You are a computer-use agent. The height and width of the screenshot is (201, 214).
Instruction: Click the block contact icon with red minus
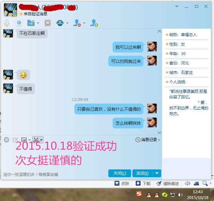tap(77, 23)
